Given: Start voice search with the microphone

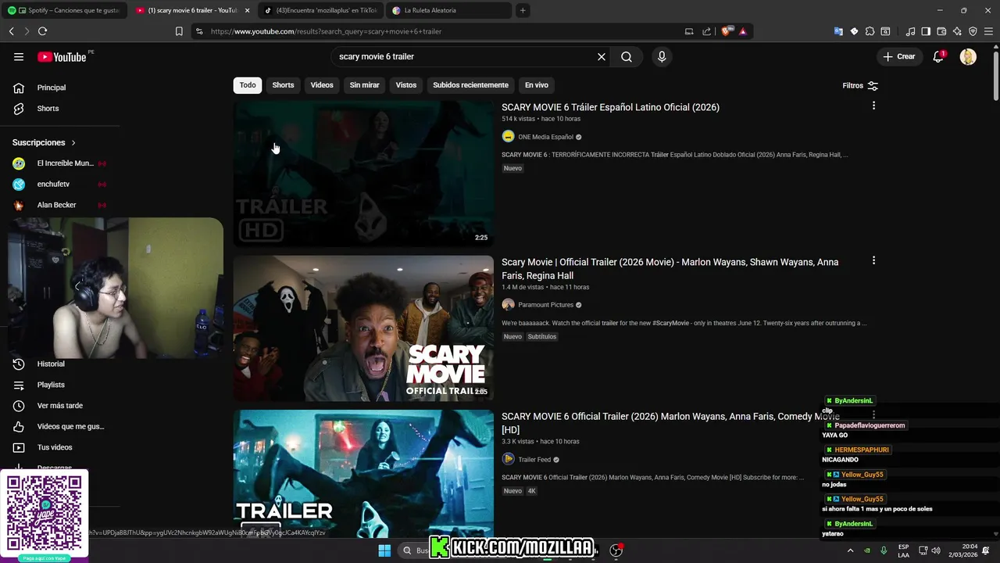Looking at the screenshot, I should tap(662, 56).
